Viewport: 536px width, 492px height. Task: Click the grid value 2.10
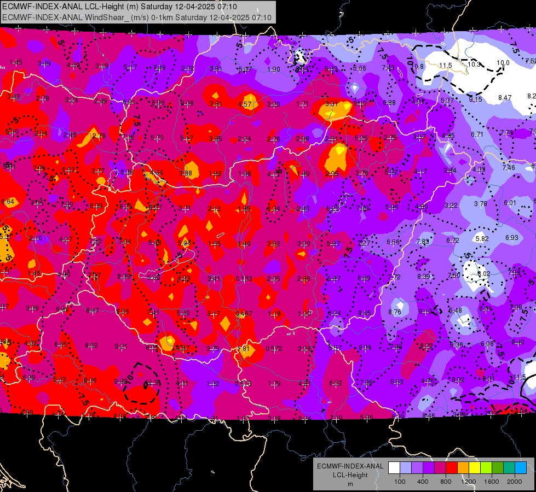36,238
